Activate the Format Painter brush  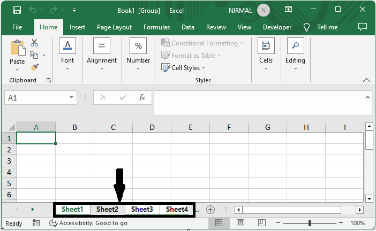[34, 67]
